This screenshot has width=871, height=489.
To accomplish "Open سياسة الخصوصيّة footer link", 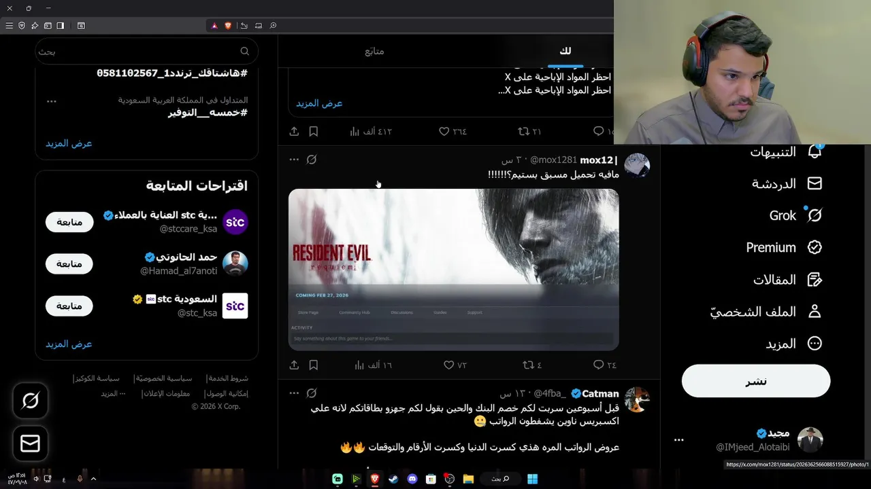I will click(x=163, y=378).
